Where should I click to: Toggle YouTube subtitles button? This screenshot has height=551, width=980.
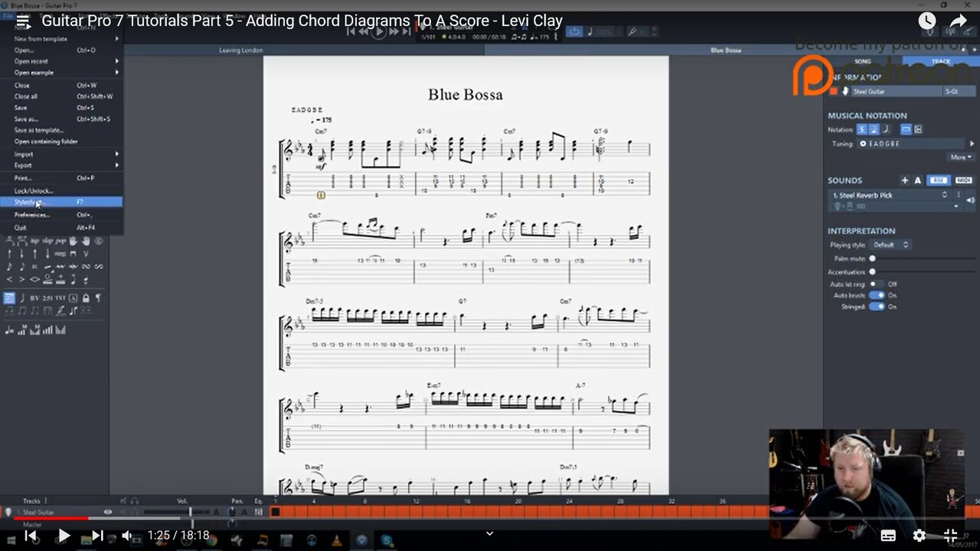click(x=888, y=536)
